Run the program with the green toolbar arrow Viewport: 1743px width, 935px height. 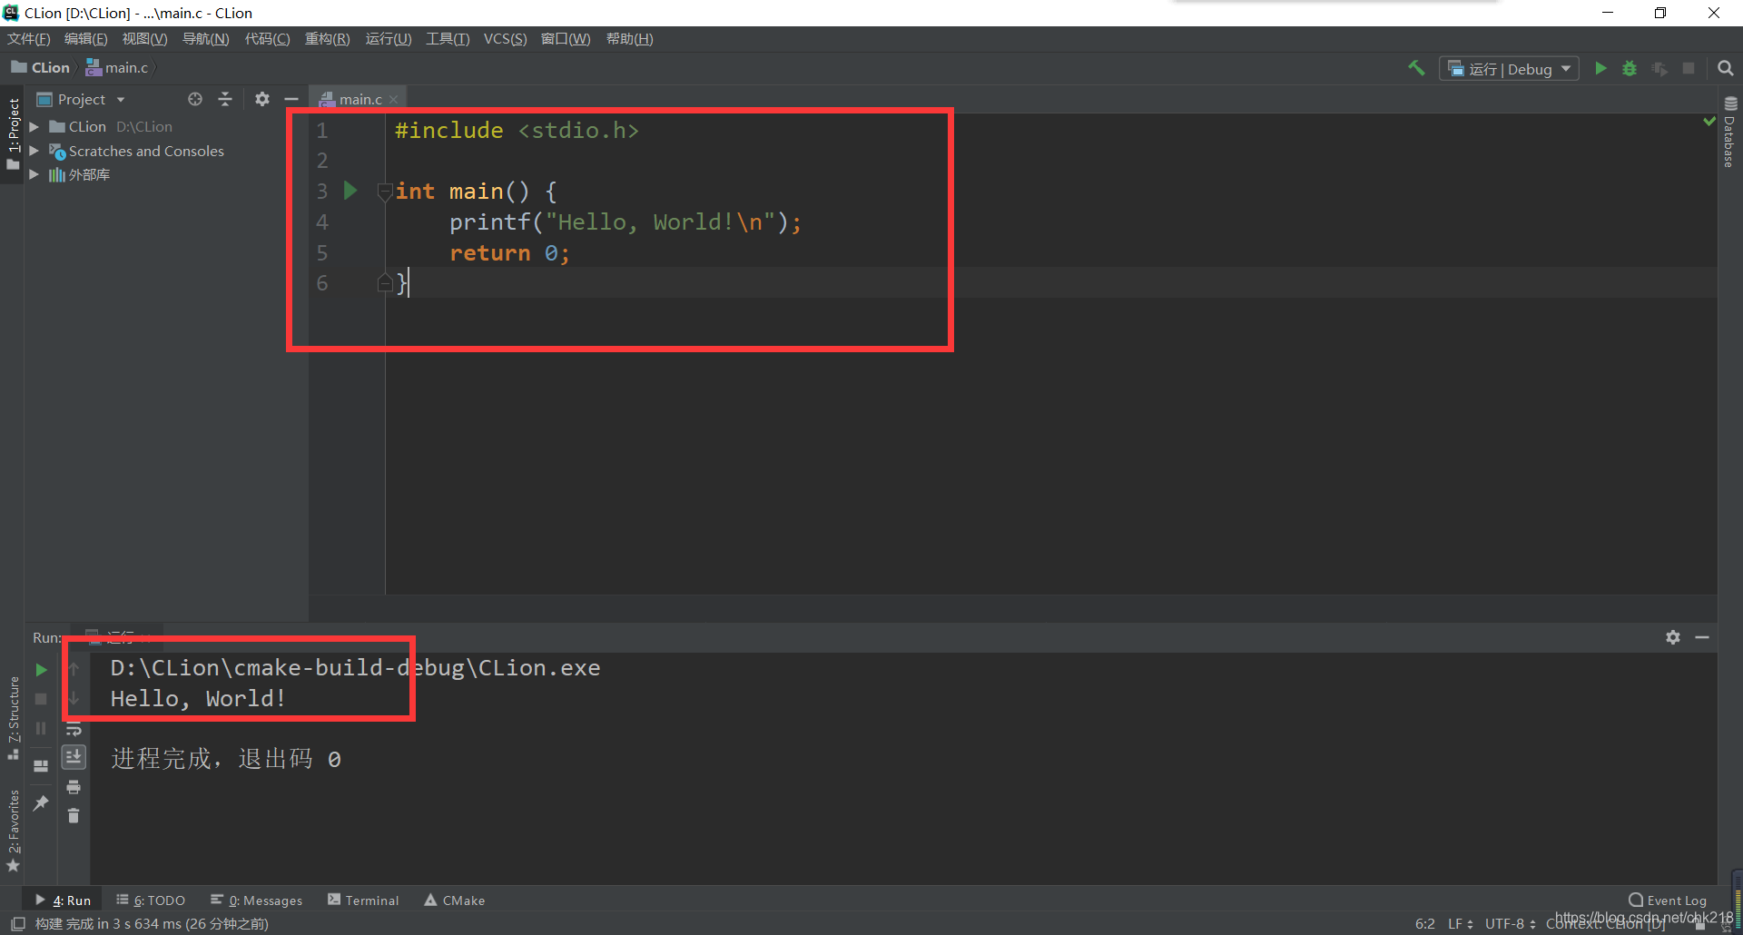[x=1600, y=68]
